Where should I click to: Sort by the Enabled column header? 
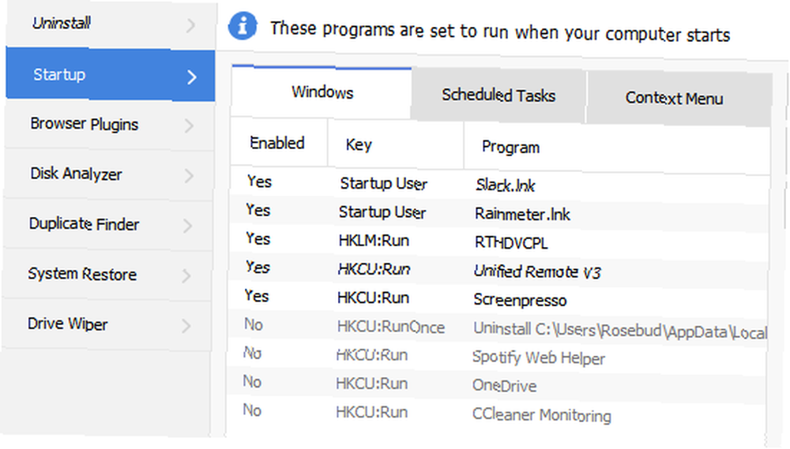pyautogui.click(x=278, y=143)
